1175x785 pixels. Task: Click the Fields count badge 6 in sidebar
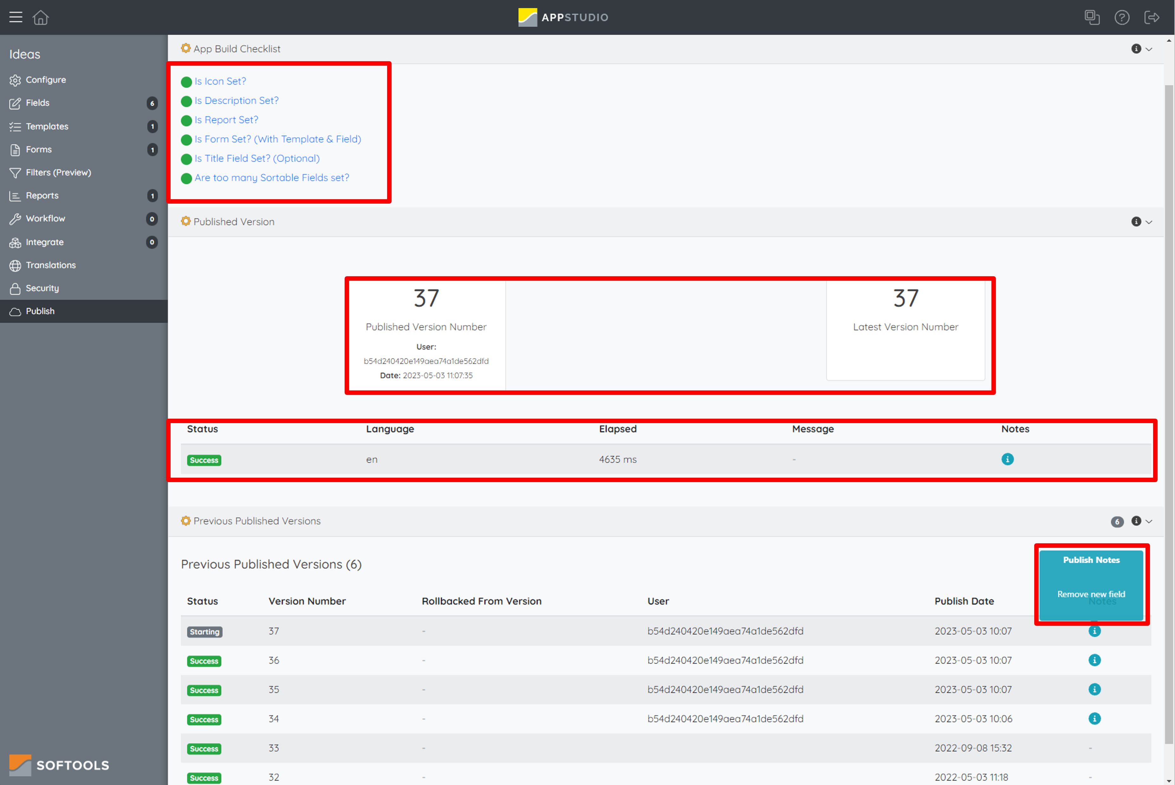click(x=152, y=103)
